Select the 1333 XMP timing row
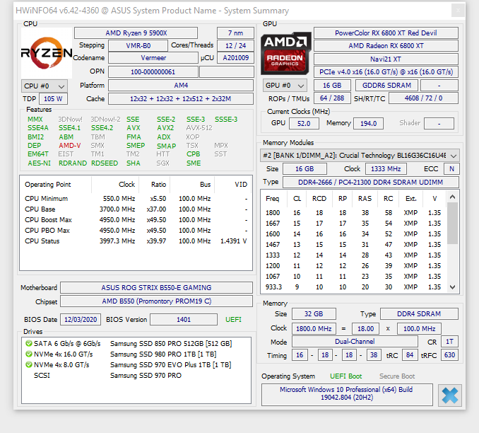This screenshot has height=433, width=479. [354, 255]
